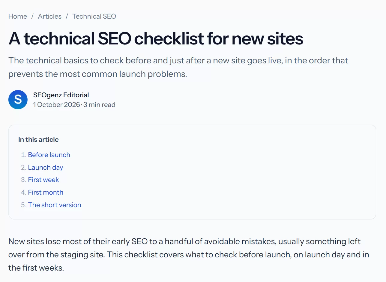The height and width of the screenshot is (282, 386).
Task: Click the slash between Home and Articles
Action: [32, 16]
